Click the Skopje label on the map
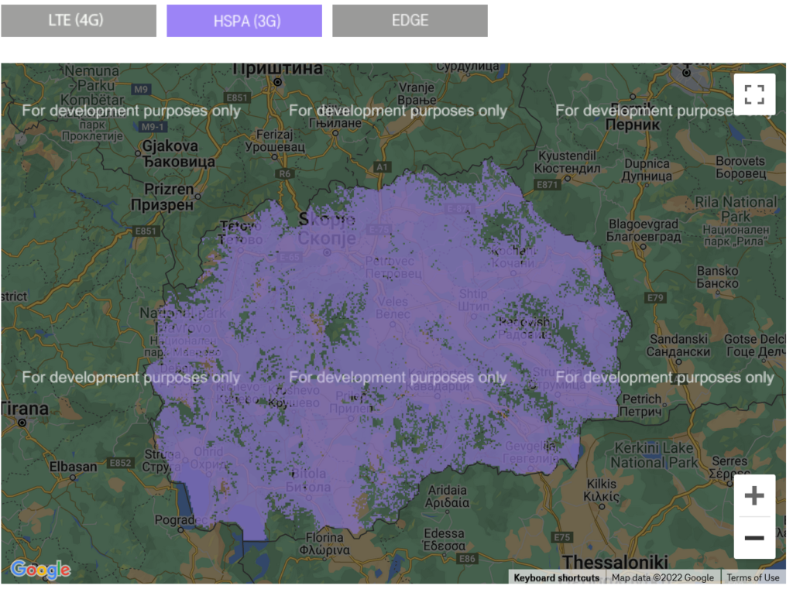 (x=327, y=220)
